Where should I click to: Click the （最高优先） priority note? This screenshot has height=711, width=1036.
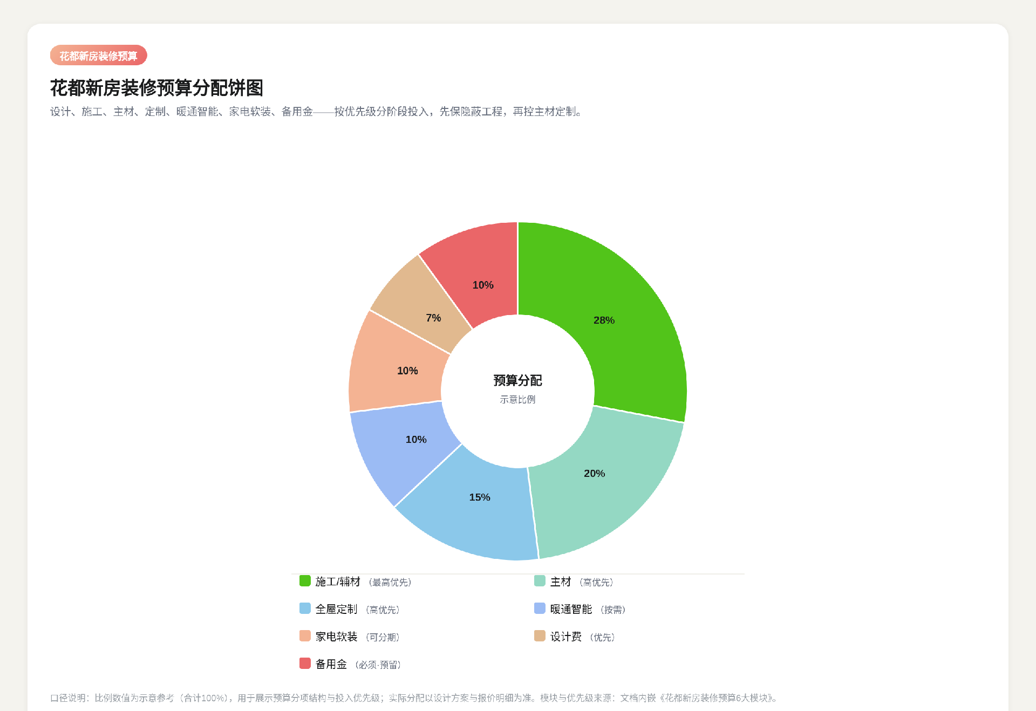tap(390, 582)
